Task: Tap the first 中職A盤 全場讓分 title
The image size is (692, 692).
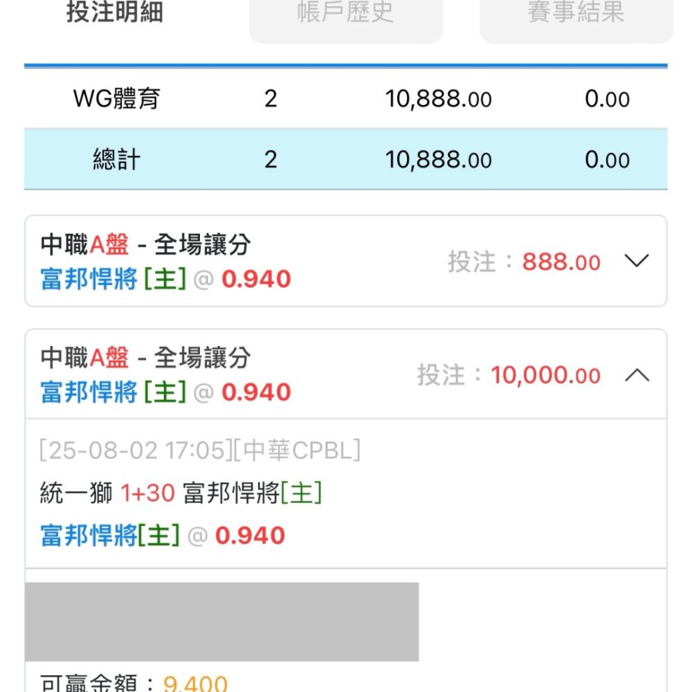Action: point(145,244)
